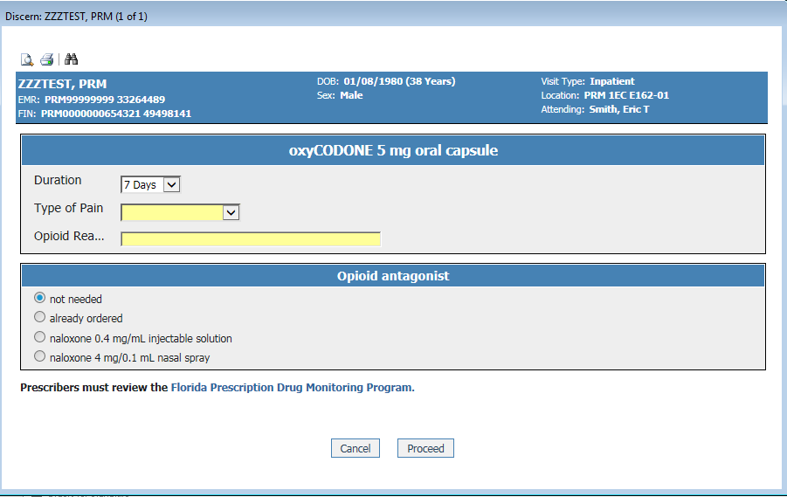
Task: Click the FIN number PRM0000000654321 49498141
Action: [x=116, y=114]
